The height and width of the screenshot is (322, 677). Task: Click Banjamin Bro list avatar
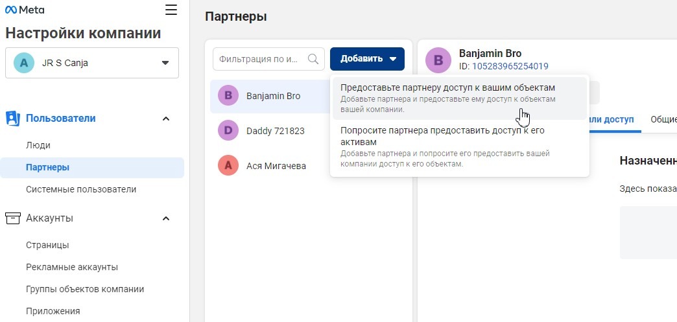pyautogui.click(x=228, y=96)
